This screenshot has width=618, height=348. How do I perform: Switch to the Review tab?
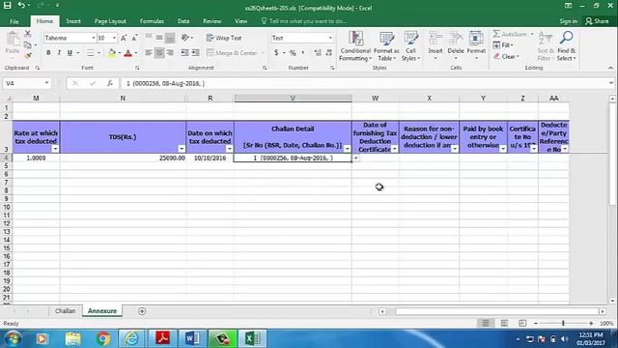tap(212, 21)
